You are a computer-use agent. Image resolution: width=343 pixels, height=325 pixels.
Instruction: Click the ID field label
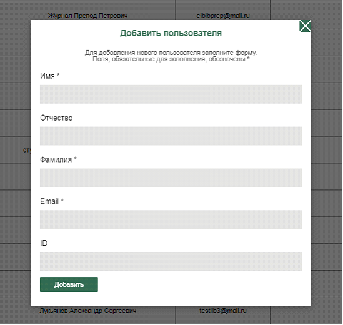pos(44,243)
